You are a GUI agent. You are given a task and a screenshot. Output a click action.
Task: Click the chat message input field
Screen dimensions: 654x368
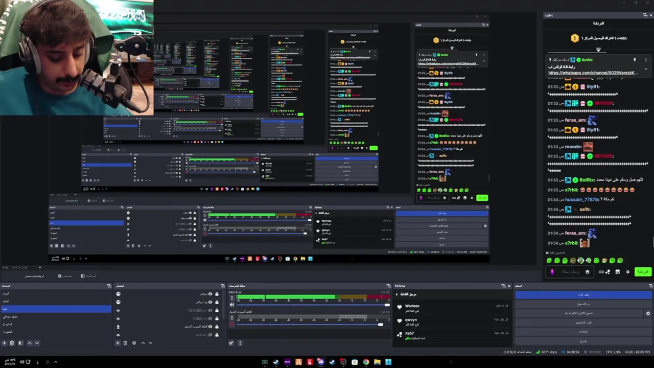tap(570, 271)
